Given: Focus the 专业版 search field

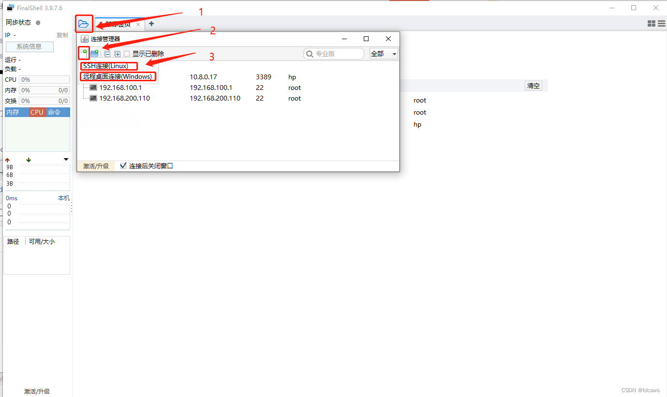Looking at the screenshot, I should point(334,54).
